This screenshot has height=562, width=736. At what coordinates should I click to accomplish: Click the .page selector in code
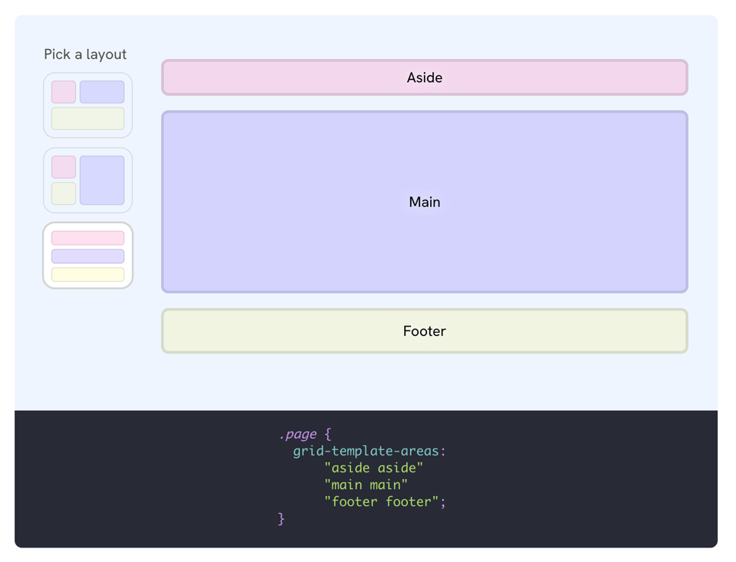pos(298,434)
